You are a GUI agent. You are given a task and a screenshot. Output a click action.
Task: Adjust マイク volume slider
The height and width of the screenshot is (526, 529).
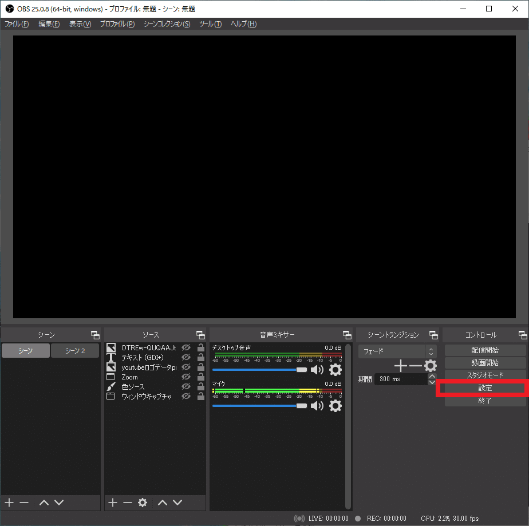pos(259,406)
